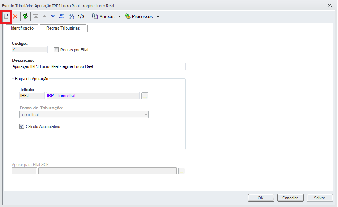Open search with the binoculars icon

tap(71, 17)
